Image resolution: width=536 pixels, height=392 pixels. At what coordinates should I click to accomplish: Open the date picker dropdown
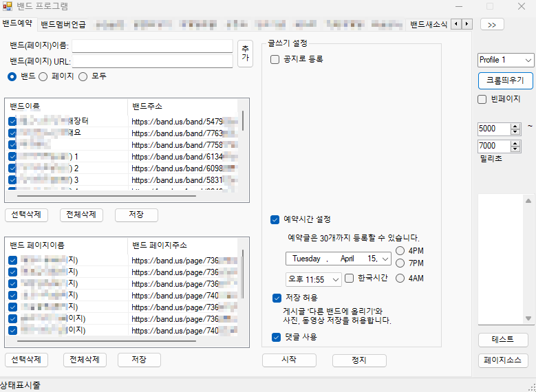pos(385,259)
